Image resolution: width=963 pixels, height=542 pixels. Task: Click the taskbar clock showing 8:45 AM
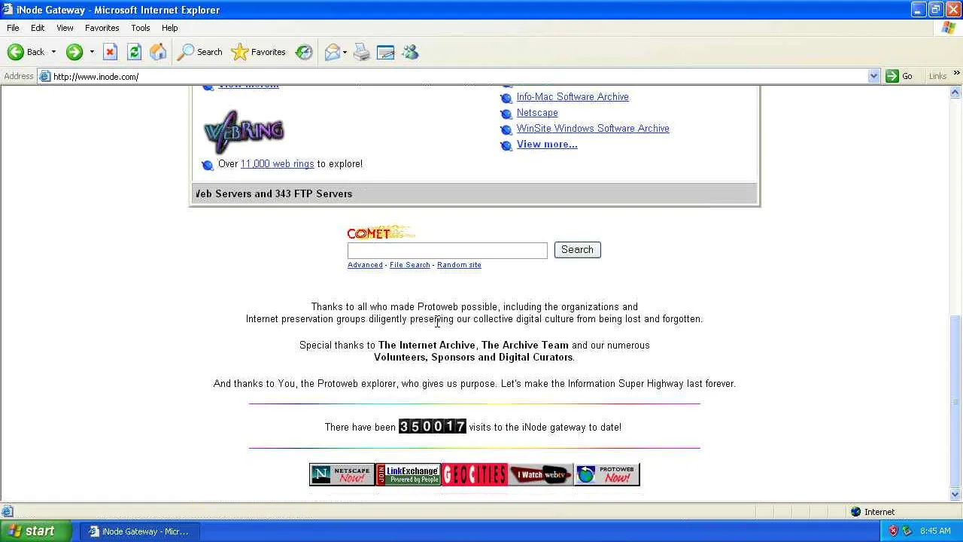click(x=935, y=531)
